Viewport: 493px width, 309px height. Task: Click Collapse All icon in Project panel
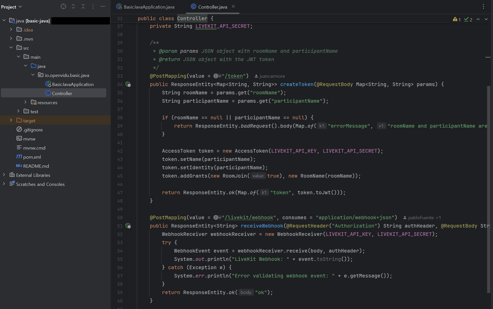[x=83, y=7]
